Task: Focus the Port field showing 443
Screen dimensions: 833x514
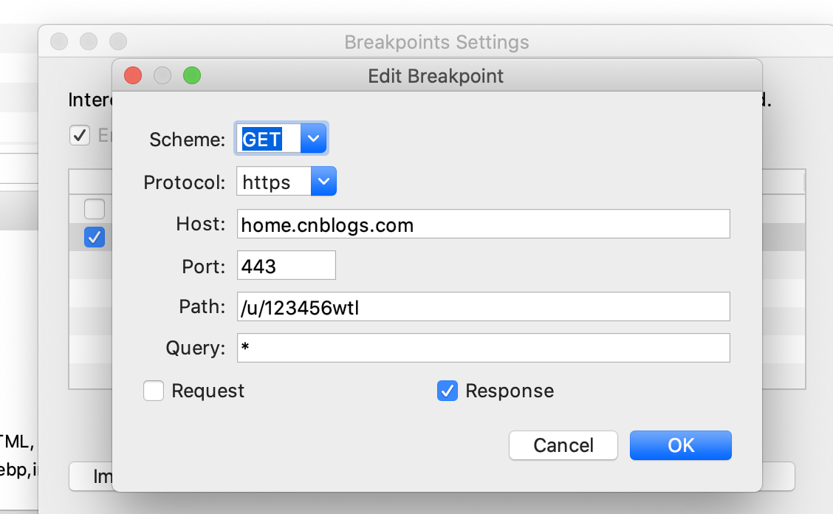Action: click(x=286, y=265)
